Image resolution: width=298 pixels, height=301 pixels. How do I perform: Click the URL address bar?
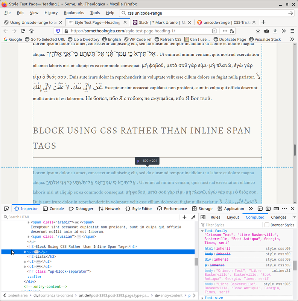click(140, 31)
